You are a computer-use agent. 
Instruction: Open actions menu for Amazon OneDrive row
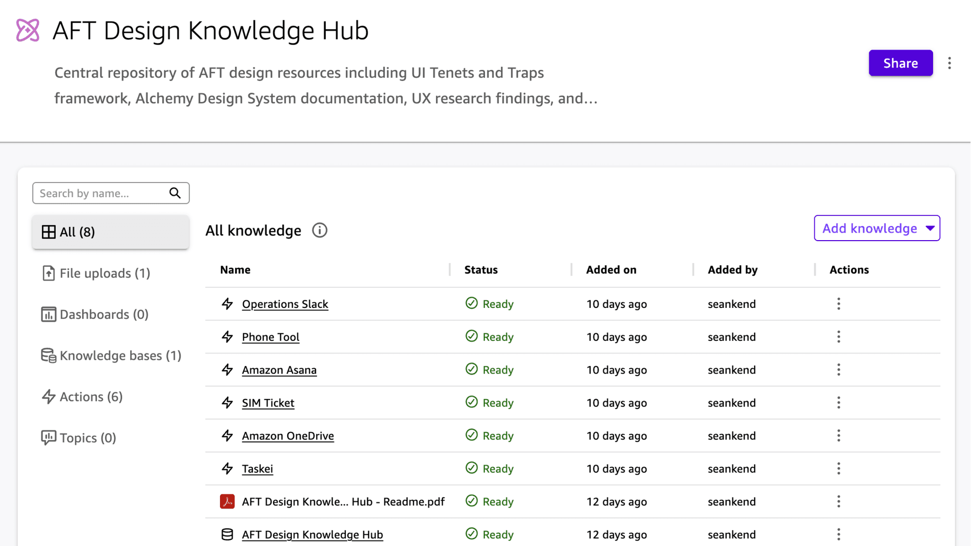click(x=838, y=436)
